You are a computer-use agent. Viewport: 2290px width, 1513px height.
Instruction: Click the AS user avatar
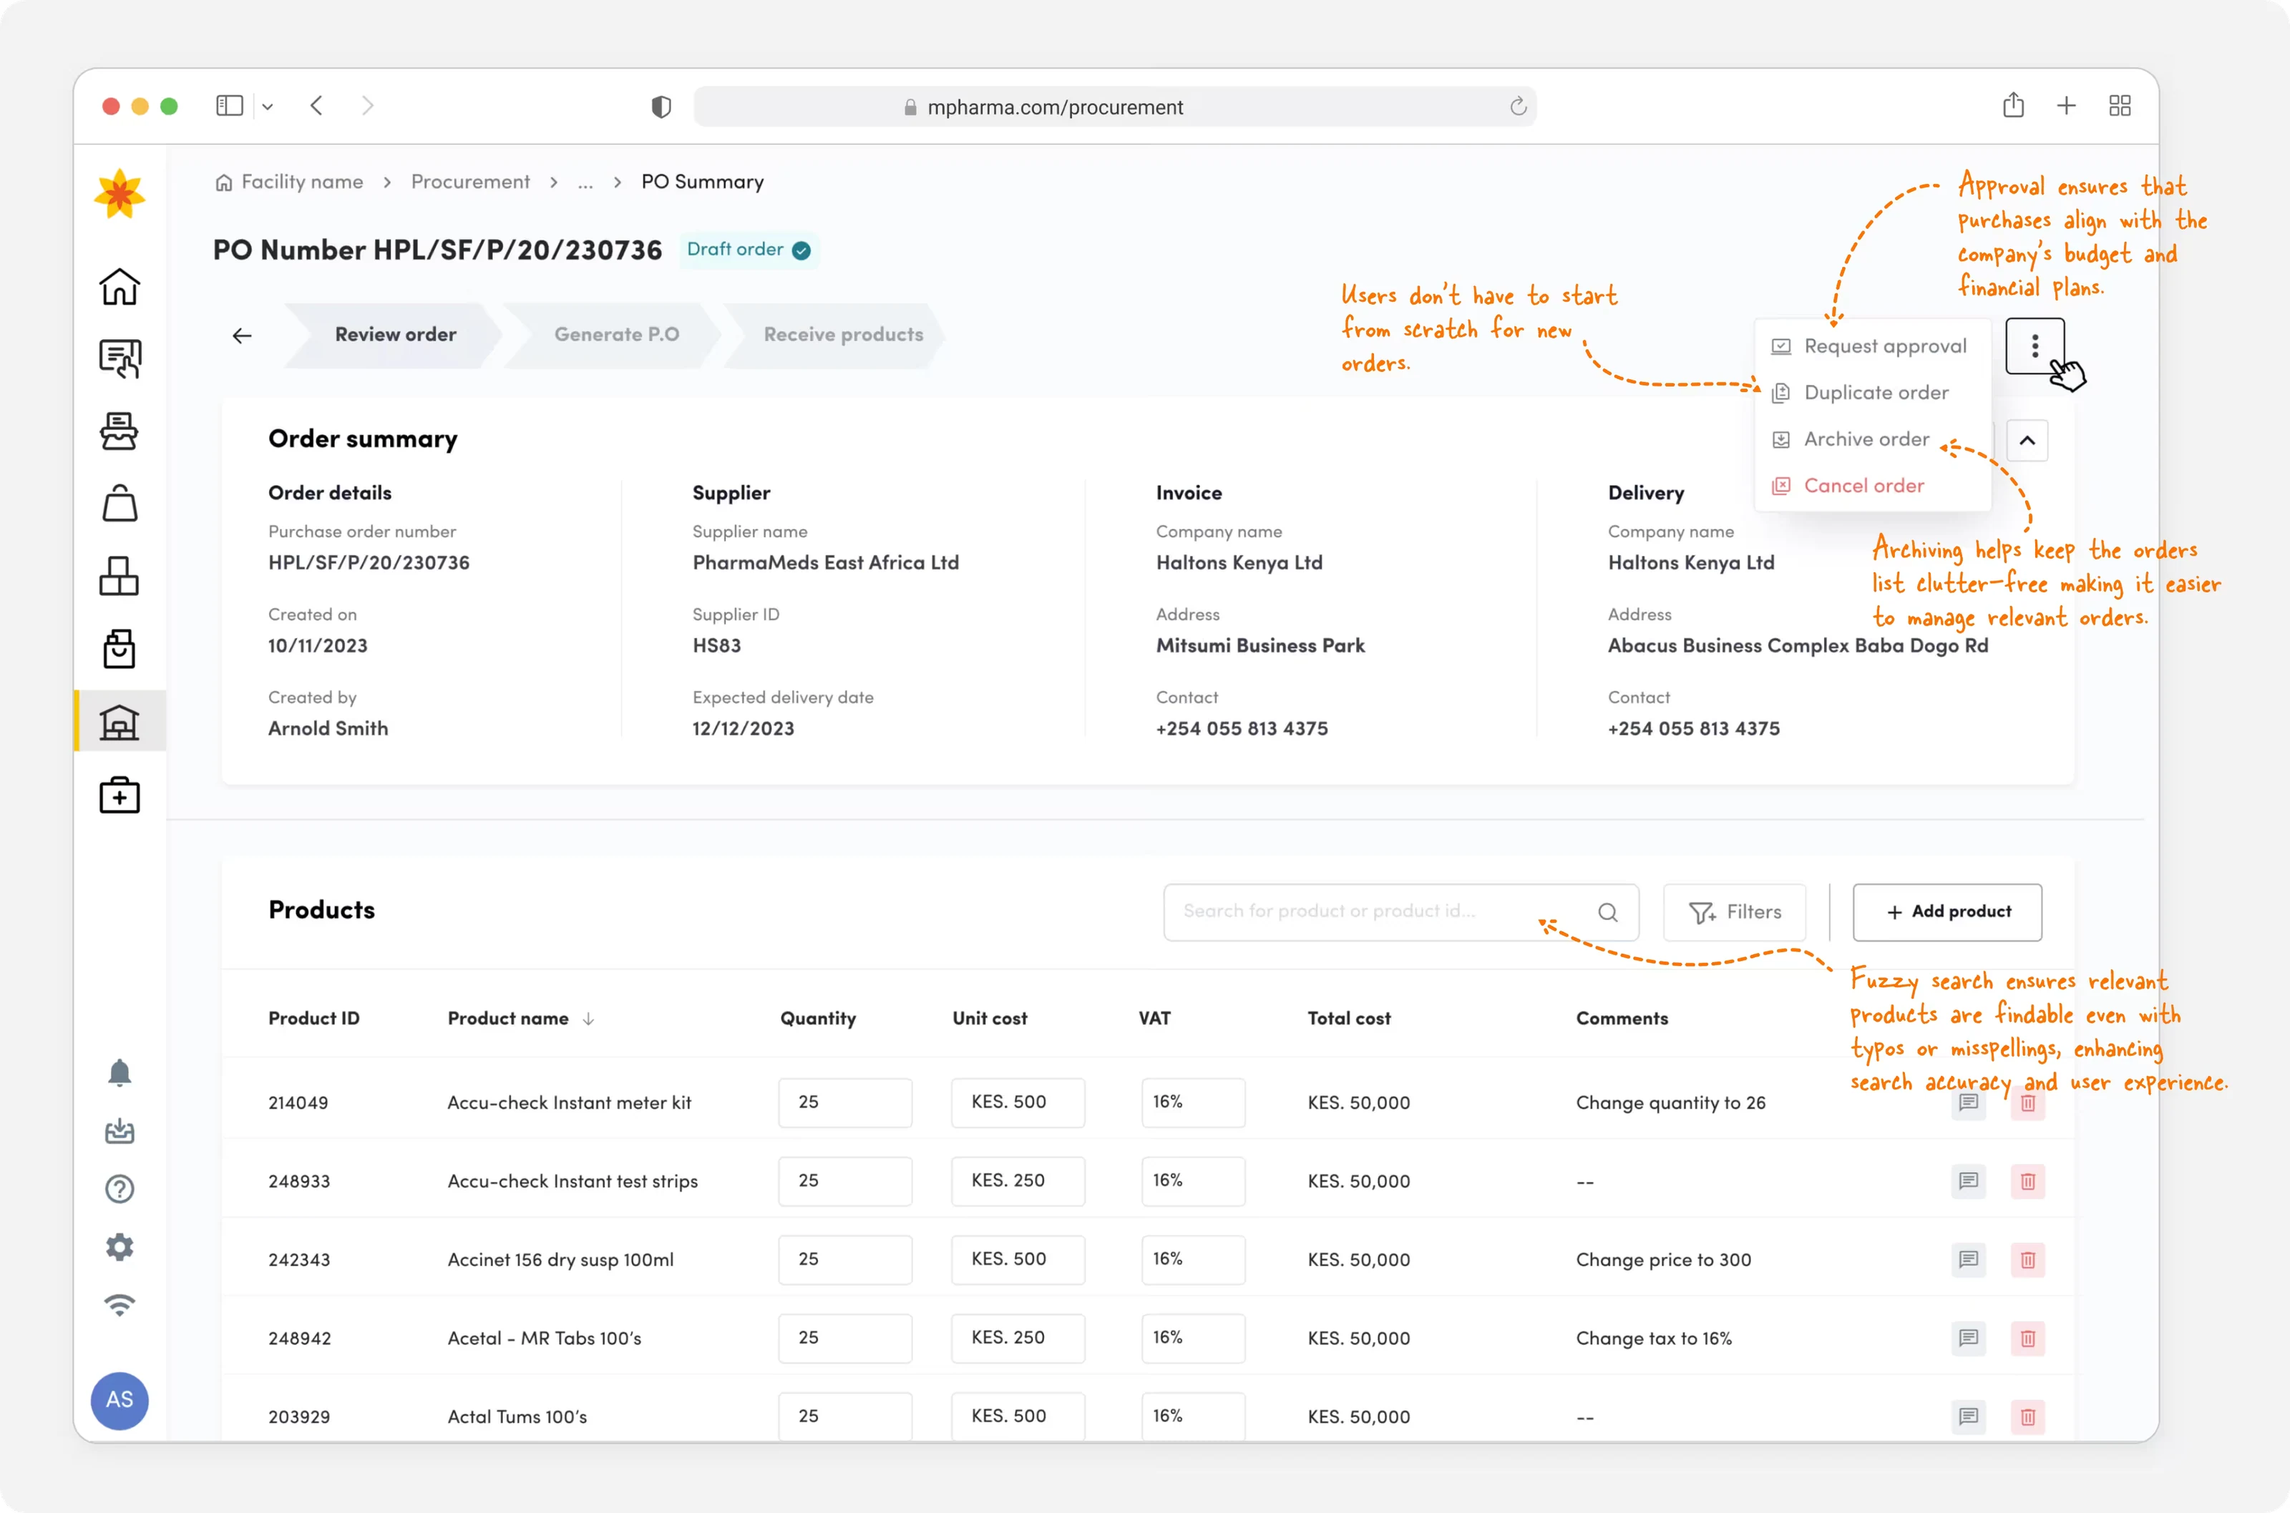pyautogui.click(x=120, y=1400)
